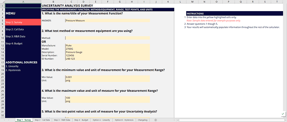This screenshot has width=287, height=122.
Task: Click the MENU heading in sidebar
Action: coord(11,13)
